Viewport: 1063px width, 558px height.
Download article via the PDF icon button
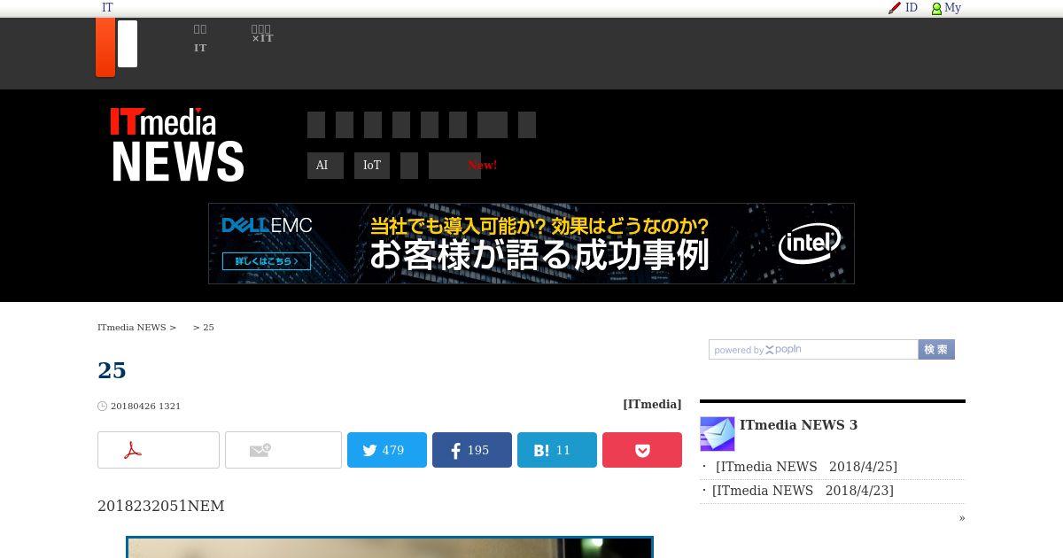(159, 450)
